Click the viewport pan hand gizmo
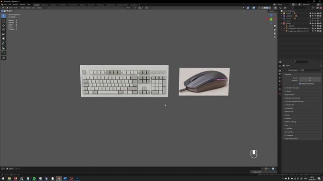The width and height of the screenshot is (323, 181). pyautogui.click(x=275, y=30)
